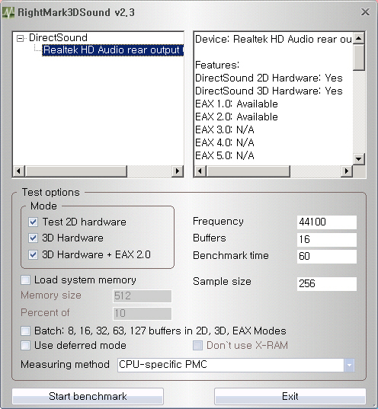Enable the Batch buffers checkbox
This screenshot has width=378, height=409.
click(x=26, y=331)
